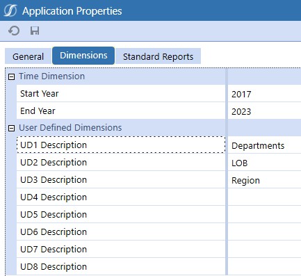
Task: Collapse the Time Dimension section
Action: pyautogui.click(x=11, y=76)
